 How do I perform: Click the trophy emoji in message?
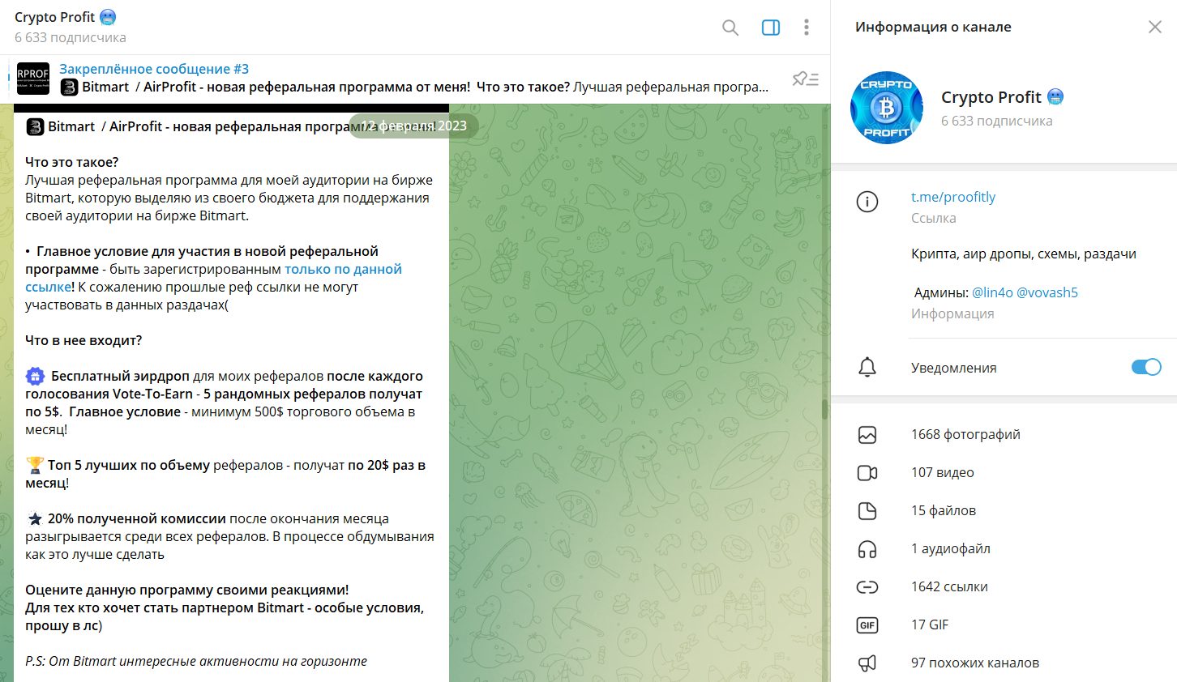[35, 465]
